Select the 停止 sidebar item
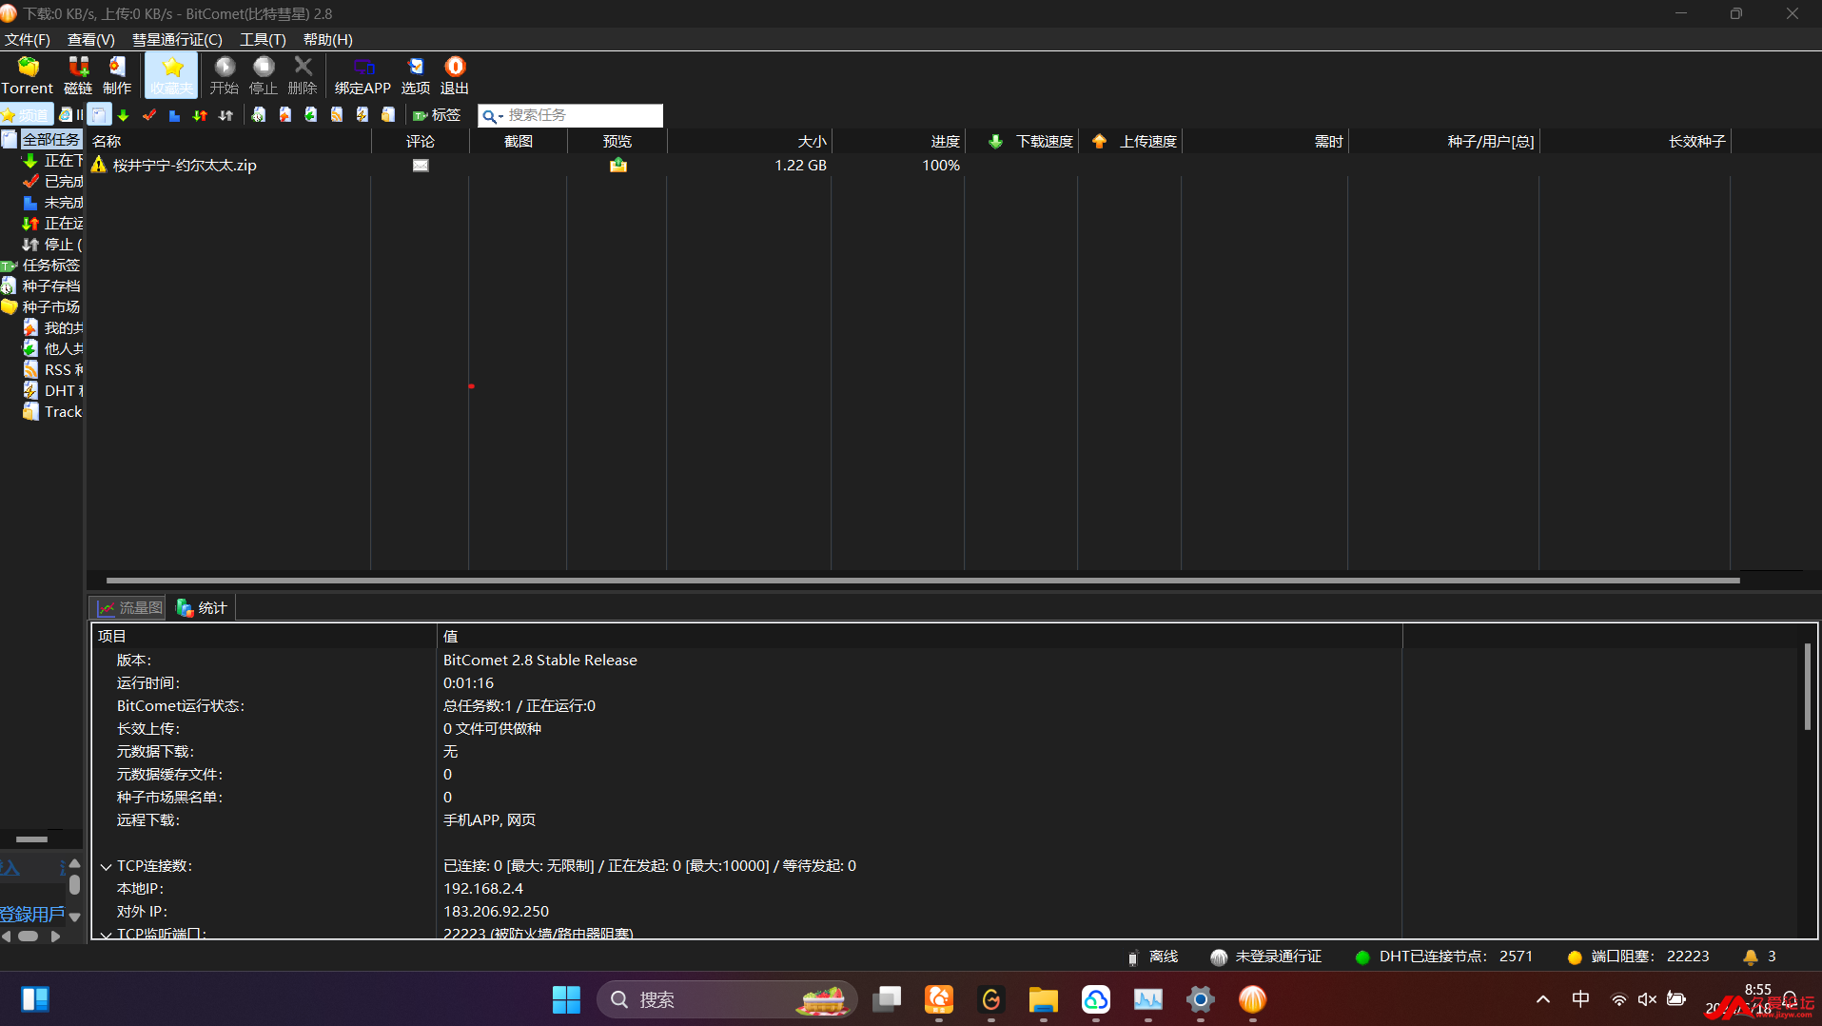 pos(53,244)
